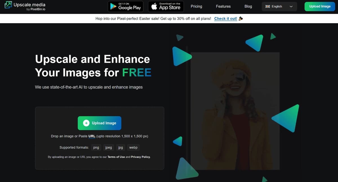Image resolution: width=338 pixels, height=182 pixels.
Task: Click the UK flag icon
Action: coord(268,6)
